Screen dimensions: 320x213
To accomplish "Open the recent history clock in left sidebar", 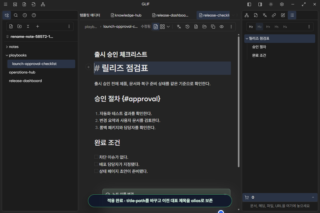I will 25,15.
